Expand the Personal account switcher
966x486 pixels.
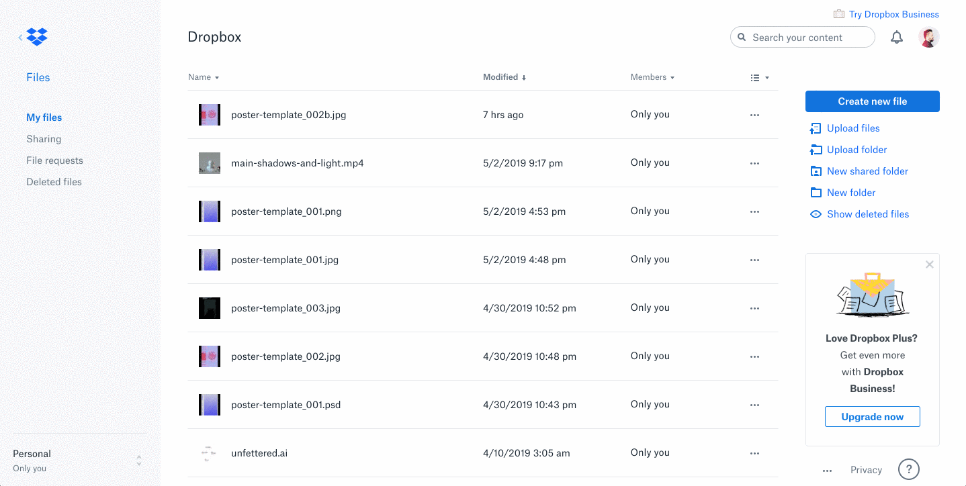click(x=138, y=460)
